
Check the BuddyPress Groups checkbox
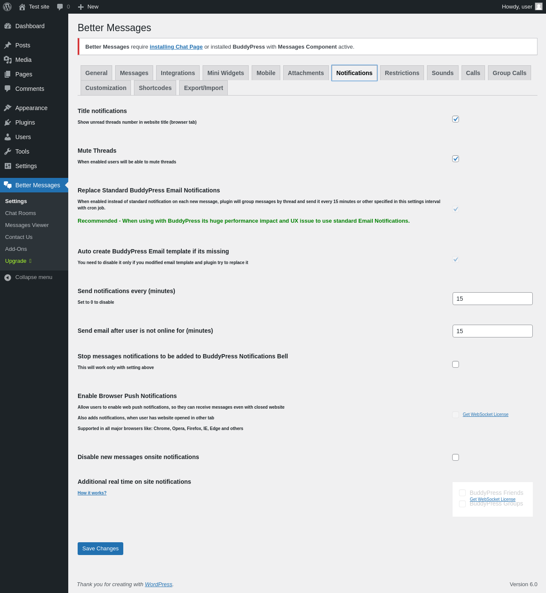click(x=462, y=504)
